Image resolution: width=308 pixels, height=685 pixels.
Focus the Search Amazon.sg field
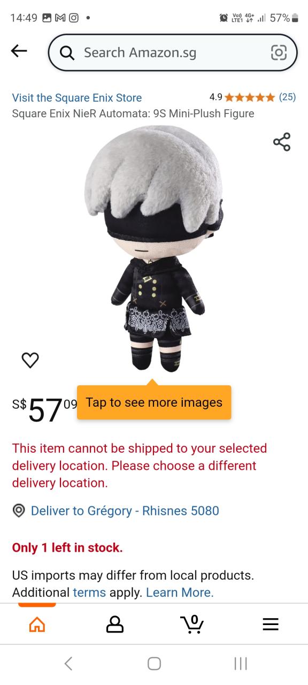pos(172,52)
